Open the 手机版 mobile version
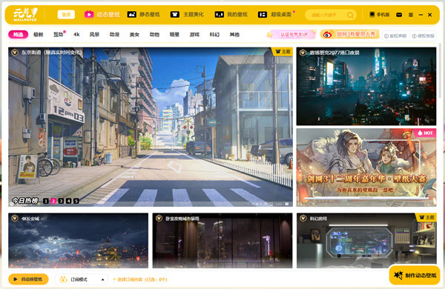Screen dimensions: 445x289 pos(380,15)
